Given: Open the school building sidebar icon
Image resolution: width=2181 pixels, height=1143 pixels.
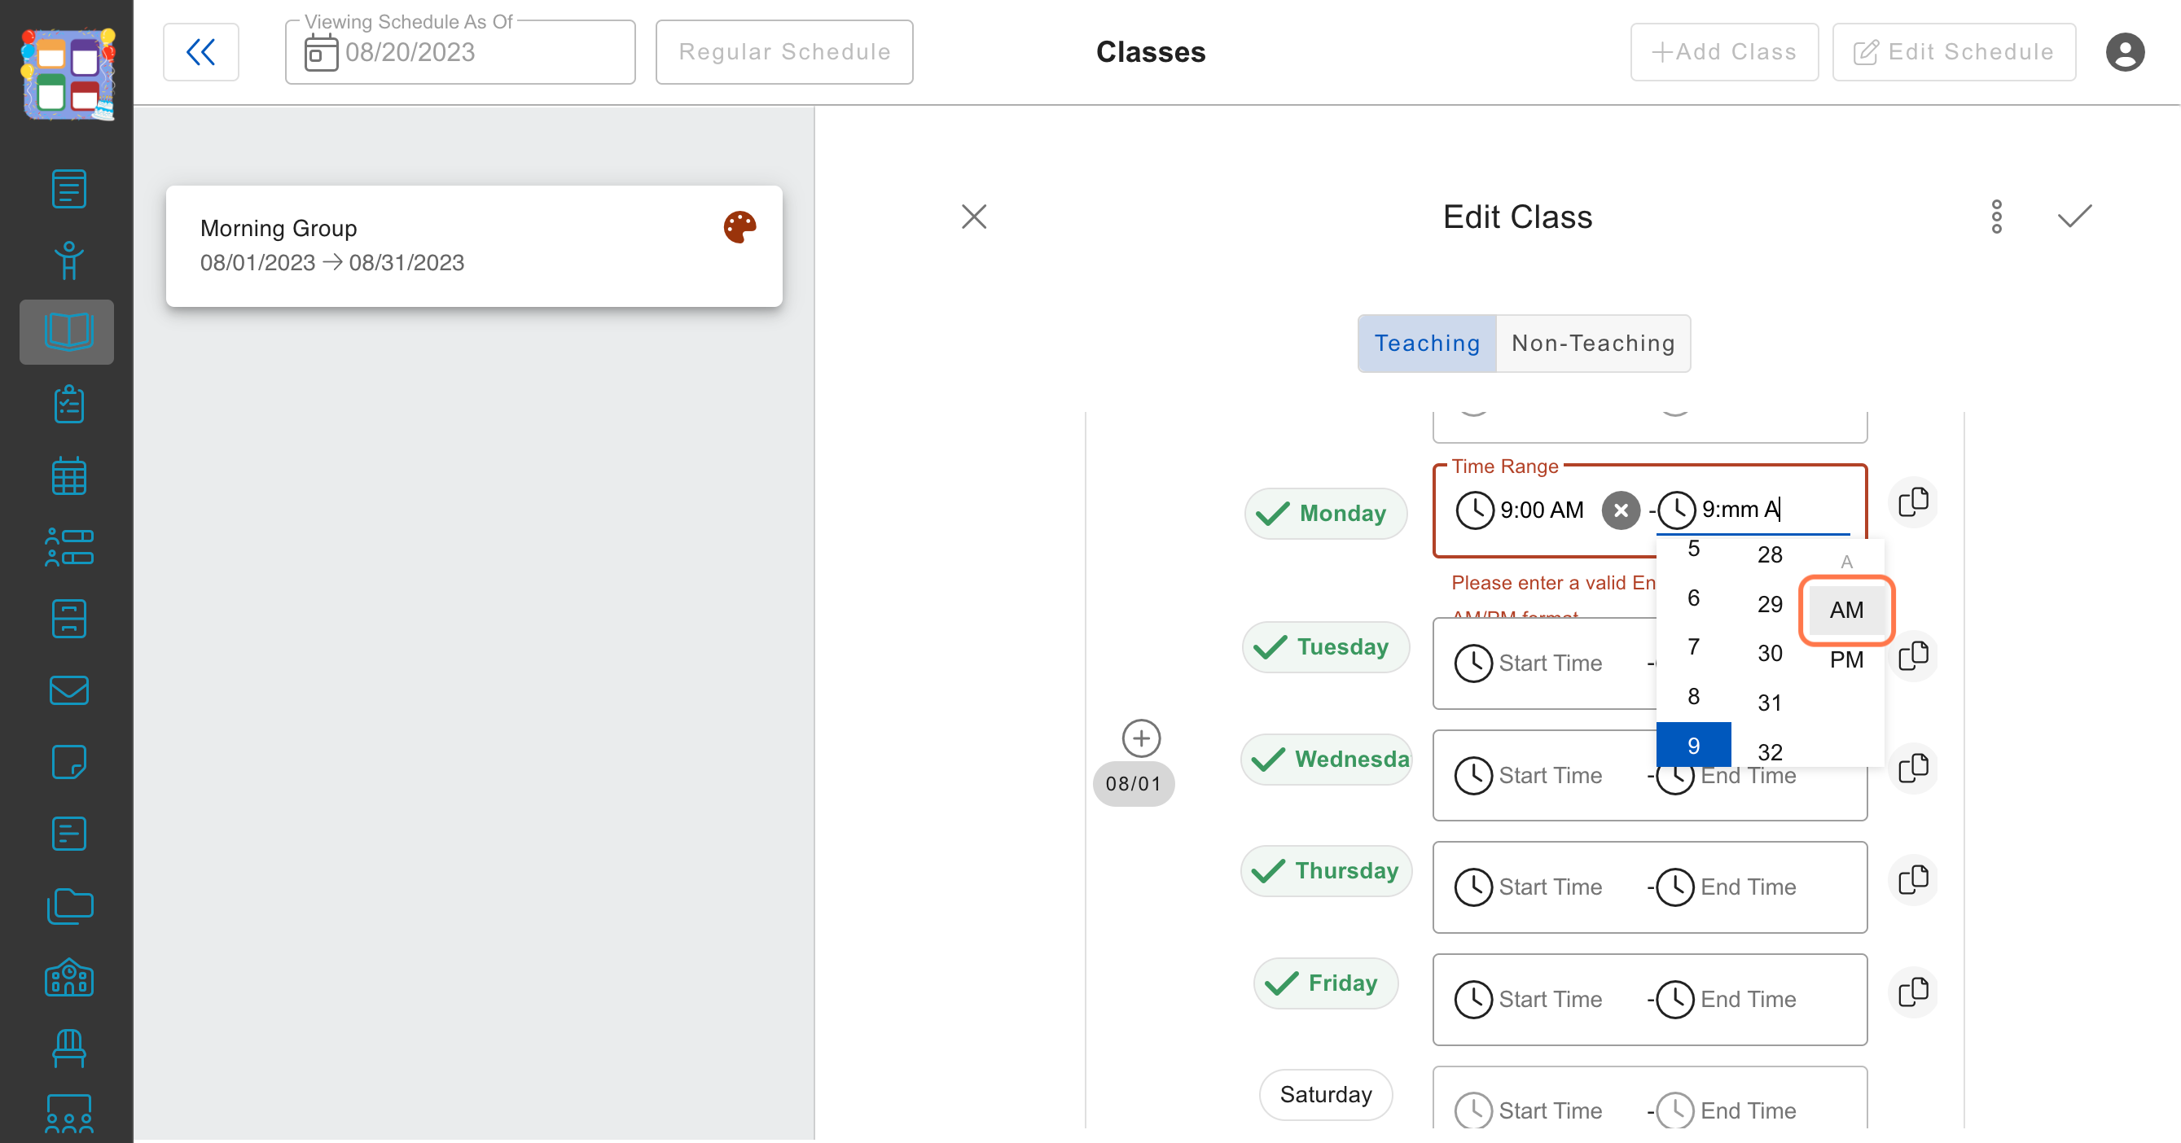Looking at the screenshot, I should 68,977.
